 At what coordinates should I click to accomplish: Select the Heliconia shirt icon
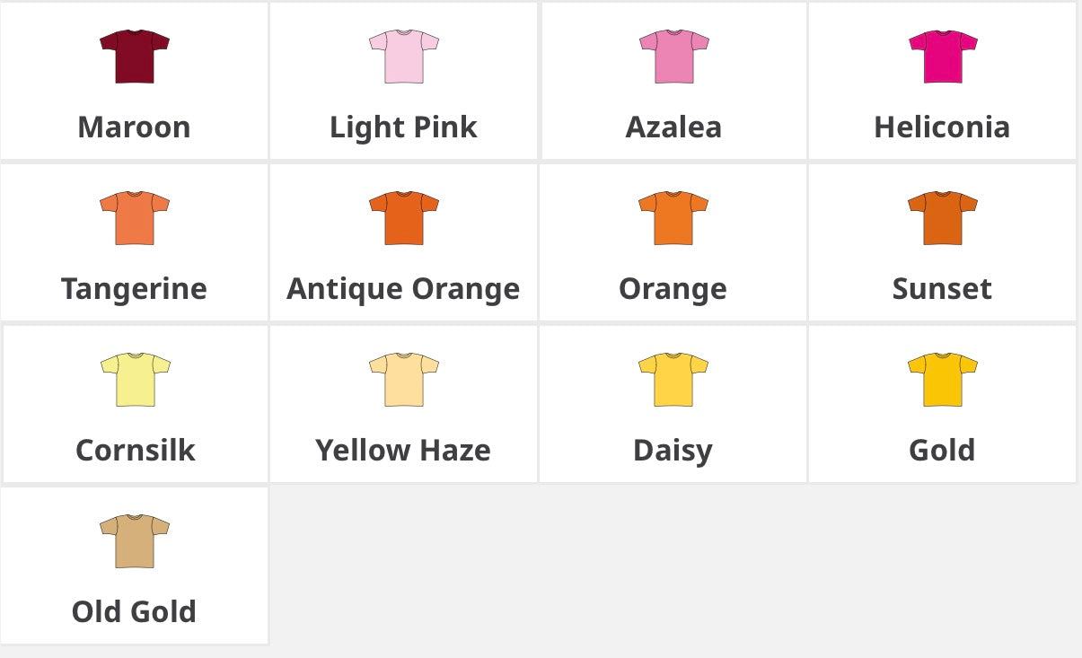coord(943,57)
